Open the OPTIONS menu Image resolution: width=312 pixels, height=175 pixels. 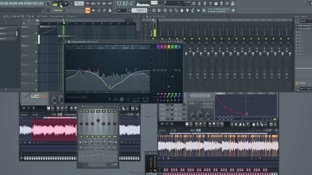pyautogui.click(x=28, y=3)
